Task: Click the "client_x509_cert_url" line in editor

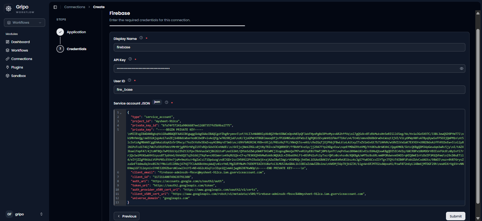Action: click(x=249, y=194)
